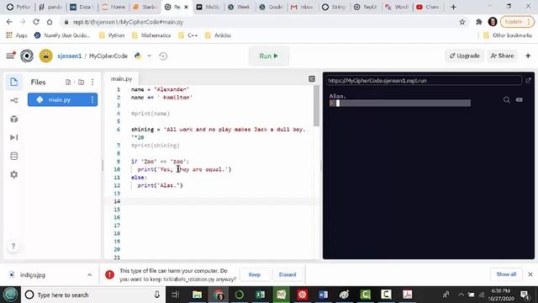Click the Chrome Update button
The image size is (538, 303).
[x=517, y=22]
